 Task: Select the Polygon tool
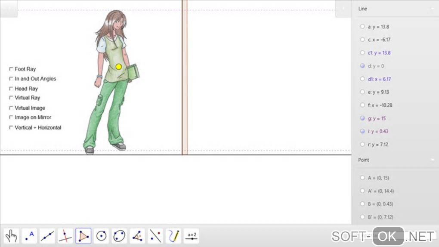(83, 236)
